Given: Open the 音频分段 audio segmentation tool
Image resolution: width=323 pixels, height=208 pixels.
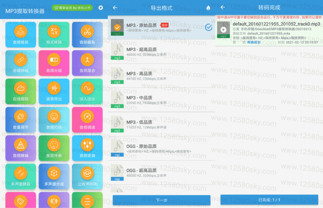Looking at the screenshot, I should 54,62.
